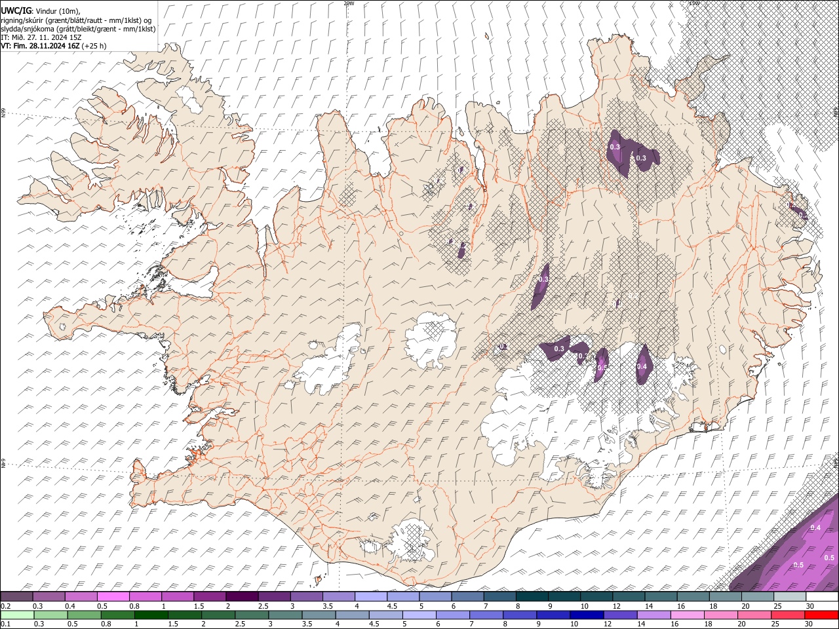Image resolution: width=839 pixels, height=629 pixels.
Task: Pick the dark teal 8–9 snow swatch
Action: 532,596
